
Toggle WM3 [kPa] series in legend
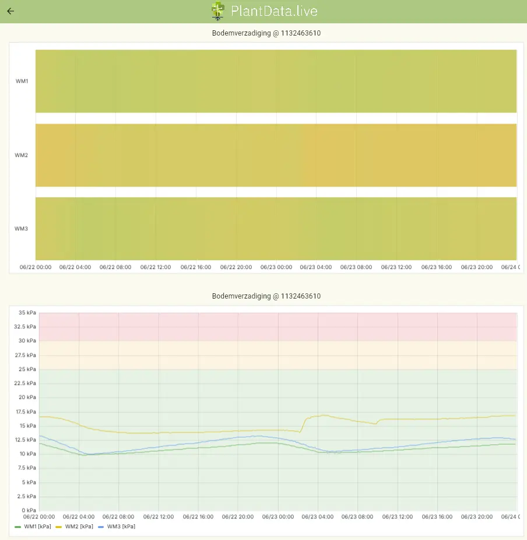[x=121, y=527]
